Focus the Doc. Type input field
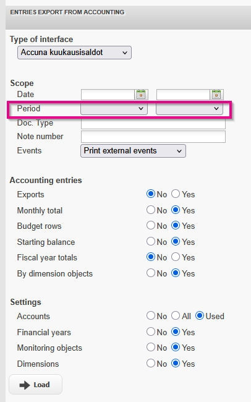 [153, 124]
